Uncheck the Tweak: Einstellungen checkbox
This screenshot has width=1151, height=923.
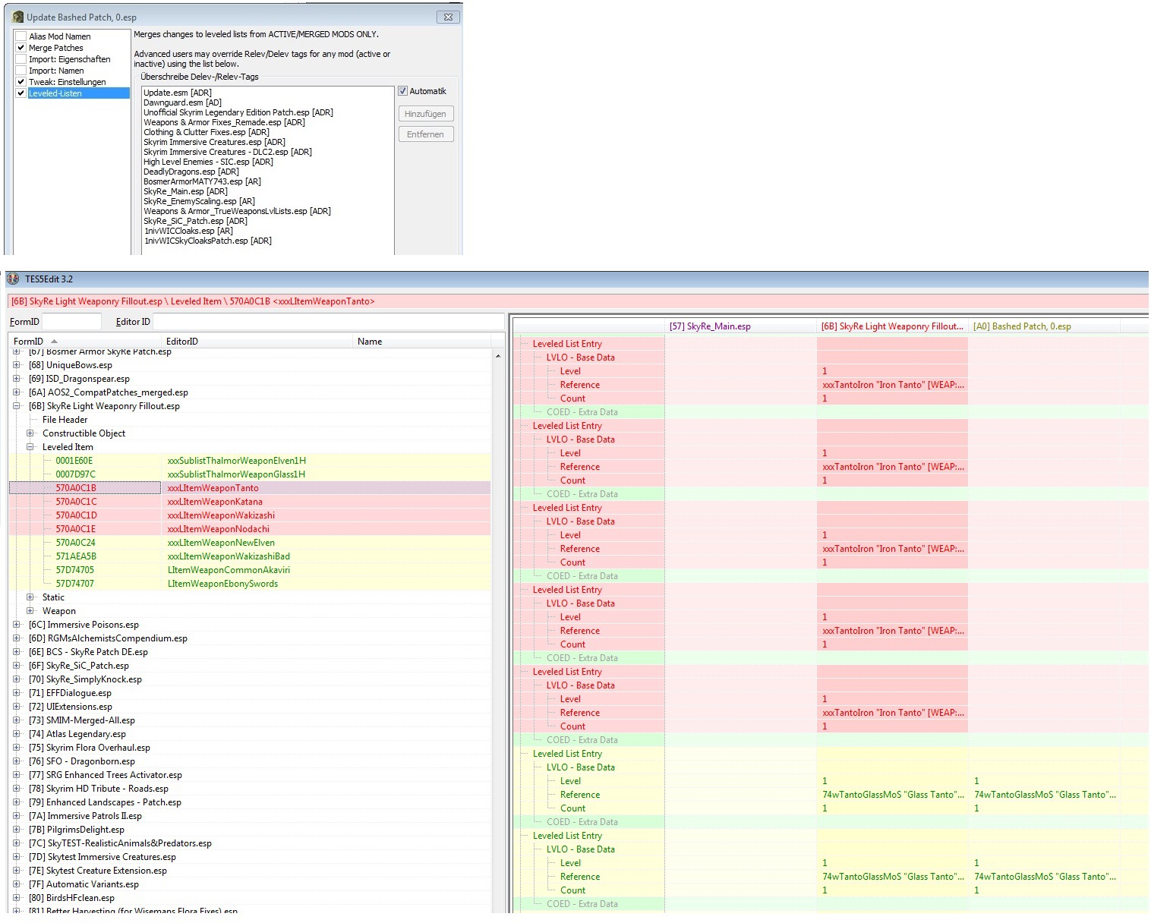21,82
